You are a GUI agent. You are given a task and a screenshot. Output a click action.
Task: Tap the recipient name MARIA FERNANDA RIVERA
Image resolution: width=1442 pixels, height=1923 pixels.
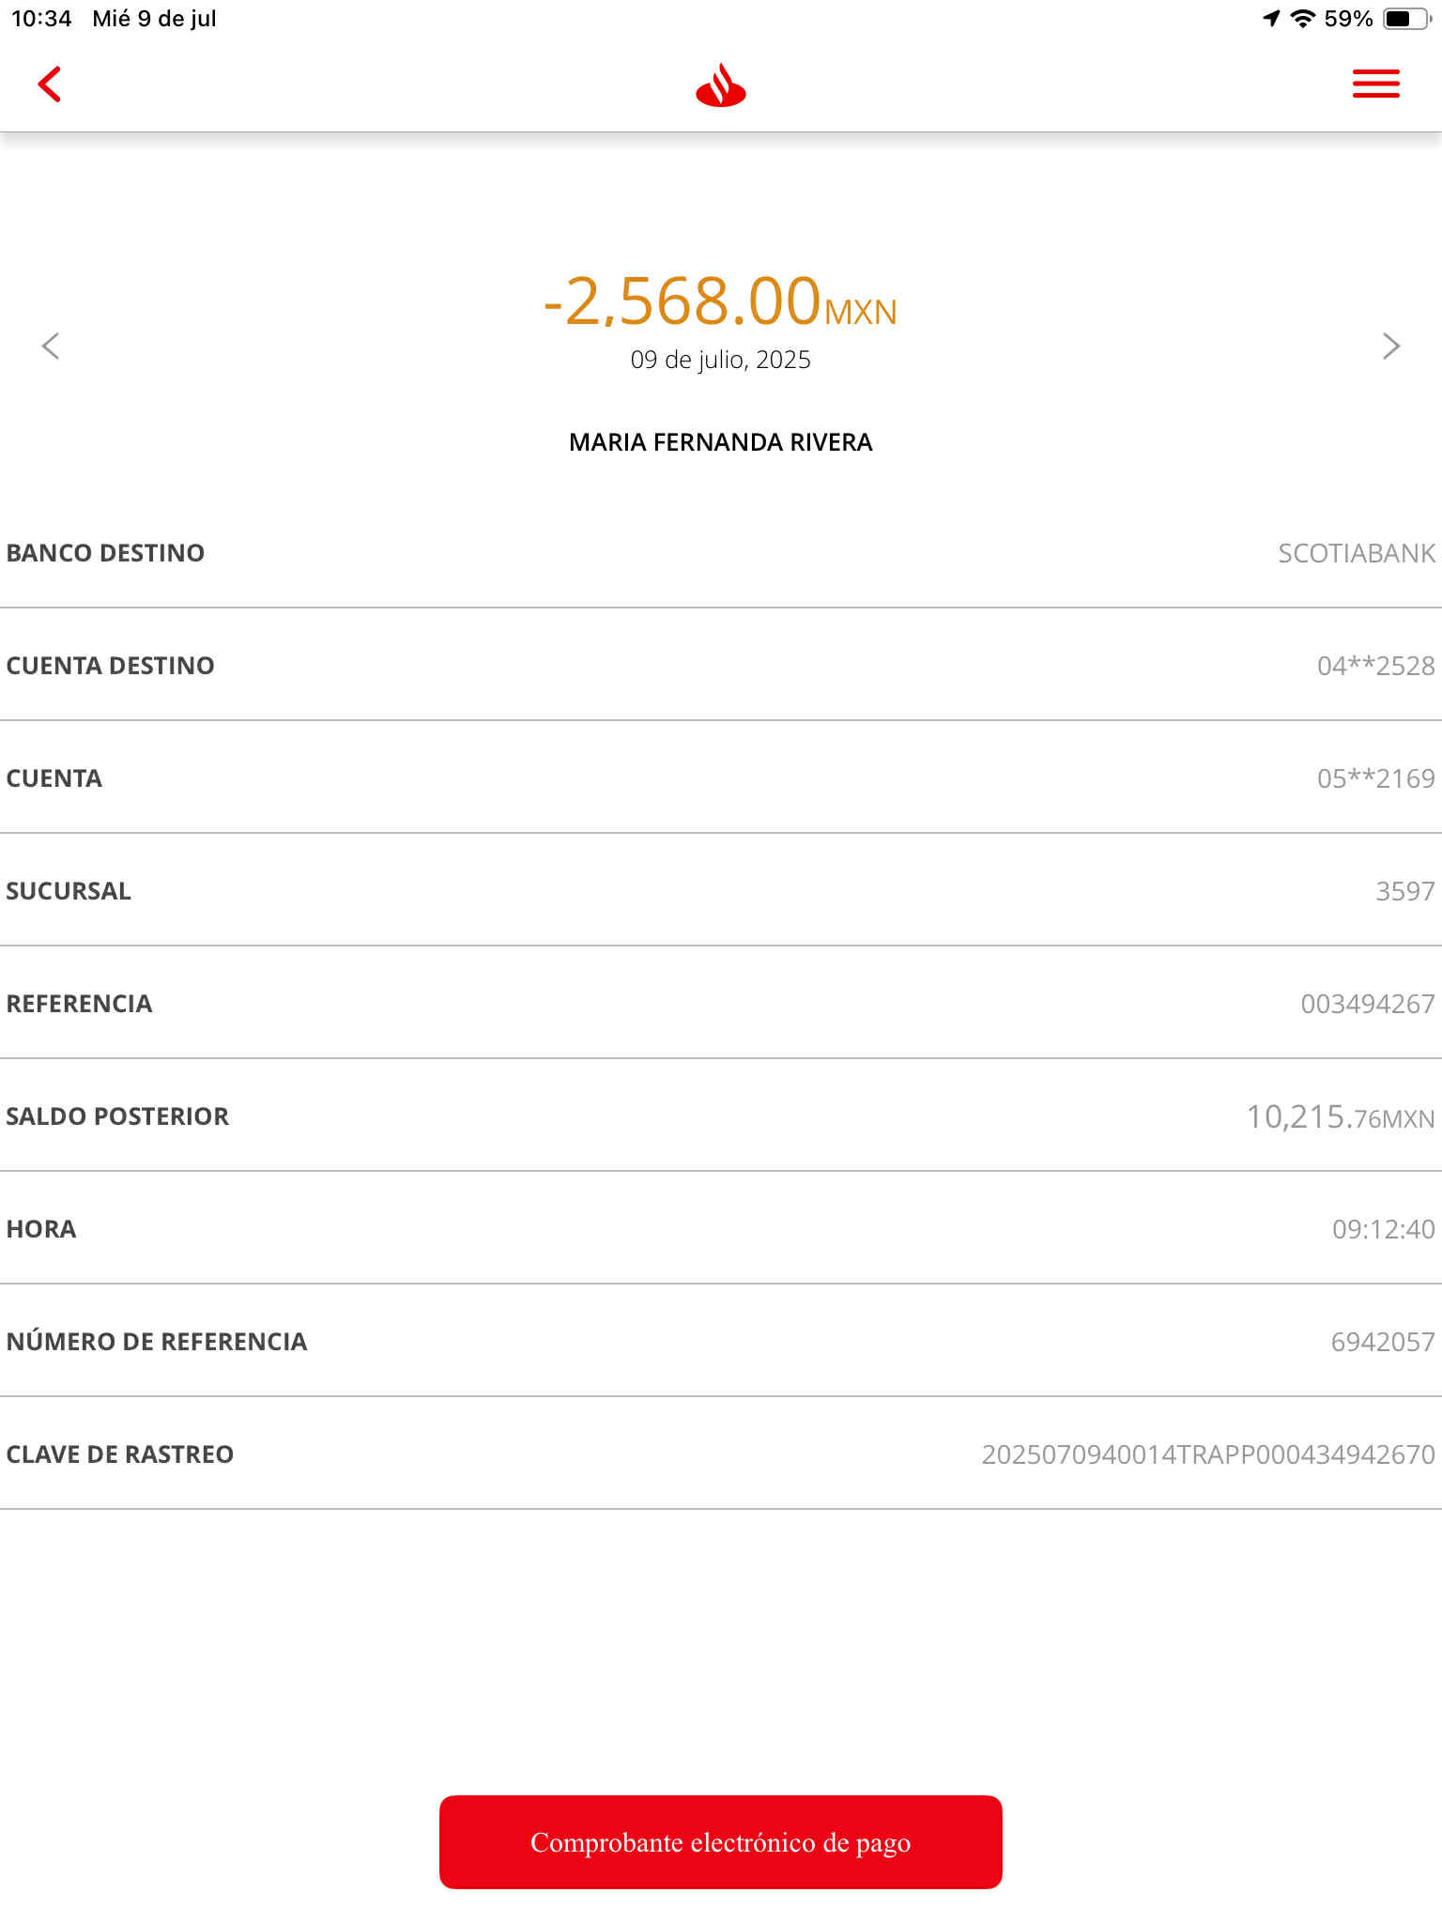click(720, 442)
